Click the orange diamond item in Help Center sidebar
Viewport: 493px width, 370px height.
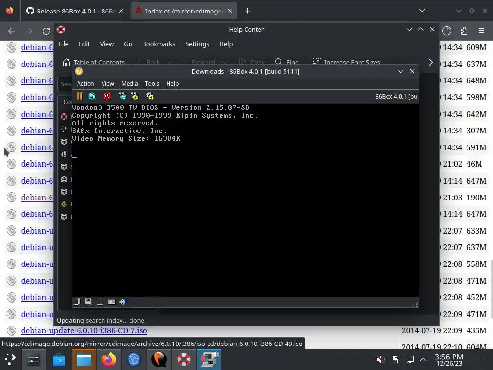(64, 204)
